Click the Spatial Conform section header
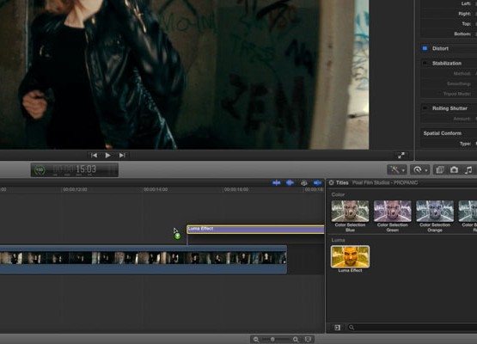Screen dimensions: 477x344 click(x=443, y=133)
